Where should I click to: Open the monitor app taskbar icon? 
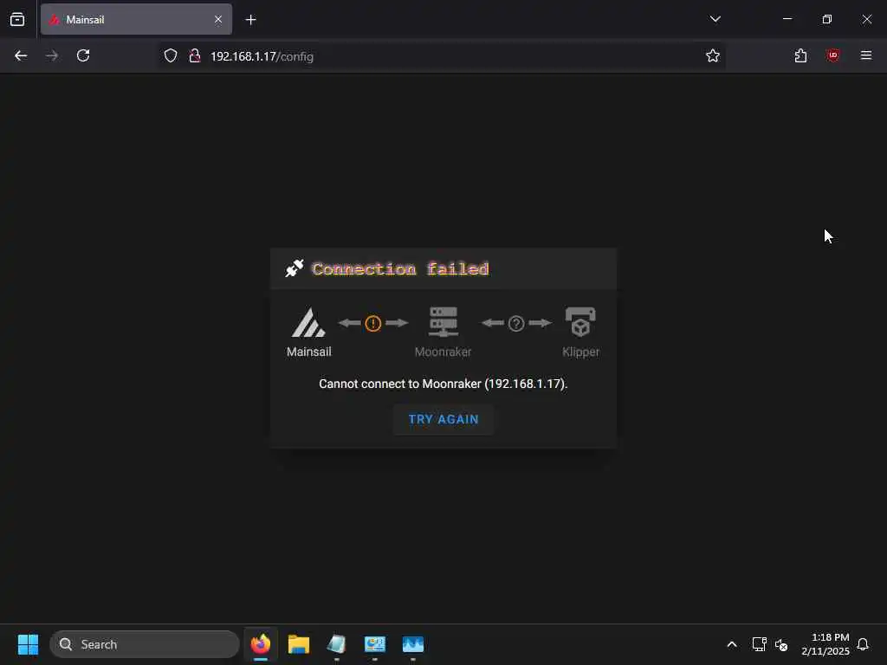[x=374, y=644]
